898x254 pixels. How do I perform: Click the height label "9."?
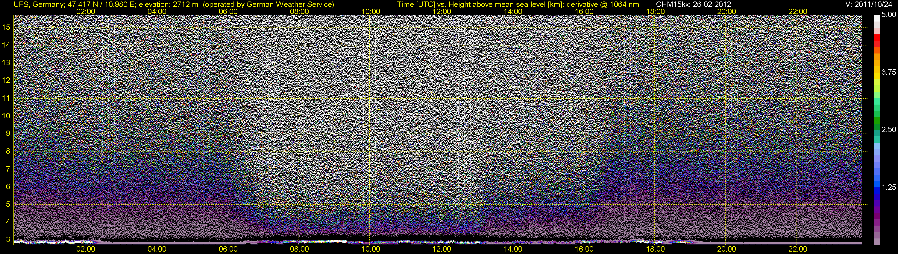tap(9, 134)
